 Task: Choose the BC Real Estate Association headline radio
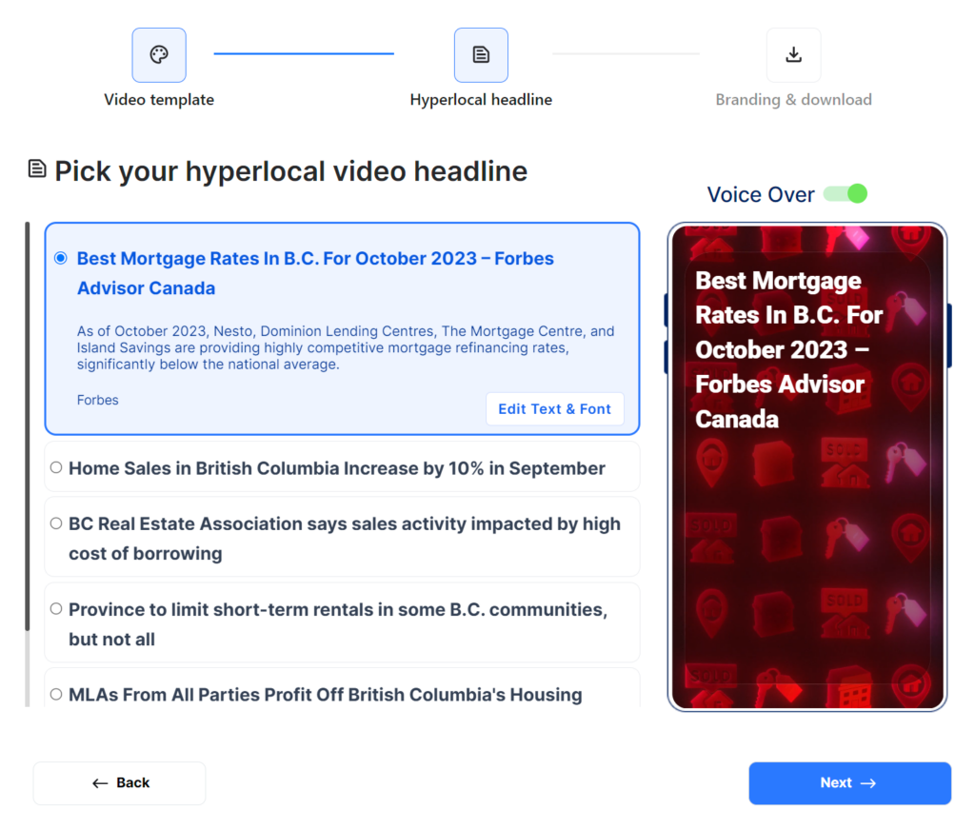tap(56, 523)
